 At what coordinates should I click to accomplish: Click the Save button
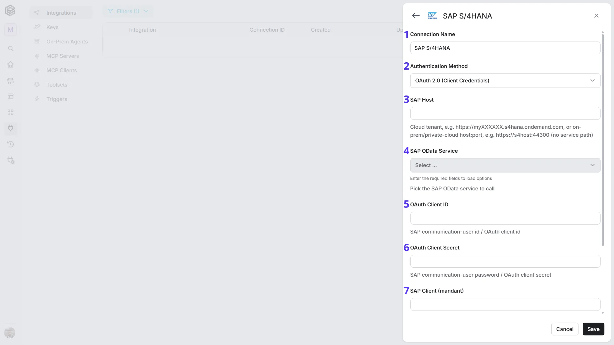click(593, 329)
